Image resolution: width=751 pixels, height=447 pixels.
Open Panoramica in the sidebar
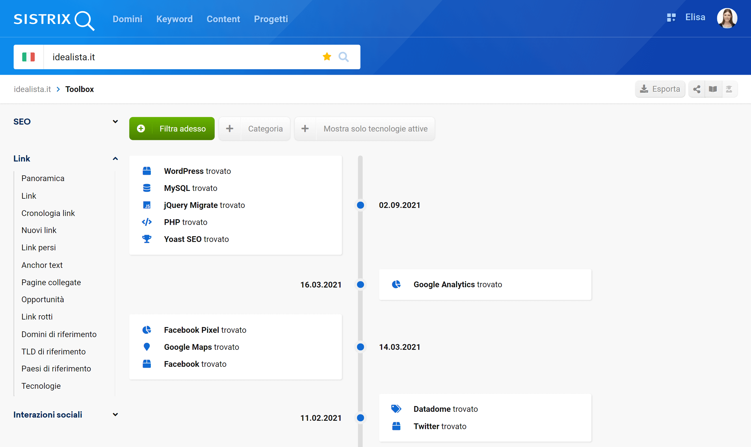pos(43,178)
